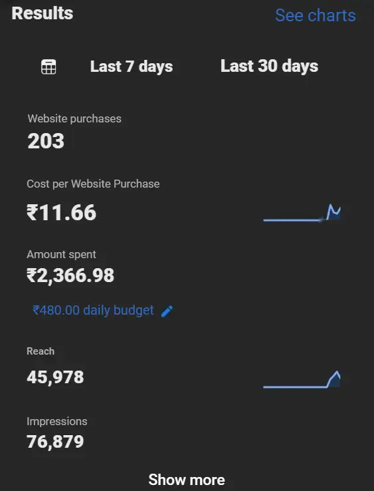Click the Impressions value 76,879
374x491 pixels.
point(55,442)
